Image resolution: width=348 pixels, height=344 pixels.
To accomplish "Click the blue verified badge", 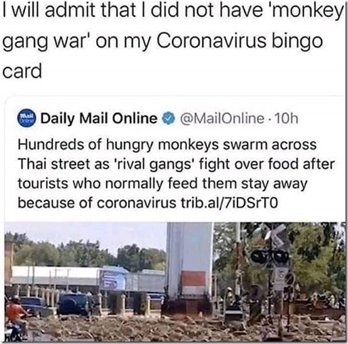I will click(x=169, y=118).
